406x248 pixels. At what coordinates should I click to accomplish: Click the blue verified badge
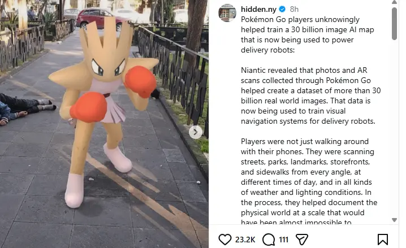(x=282, y=9)
